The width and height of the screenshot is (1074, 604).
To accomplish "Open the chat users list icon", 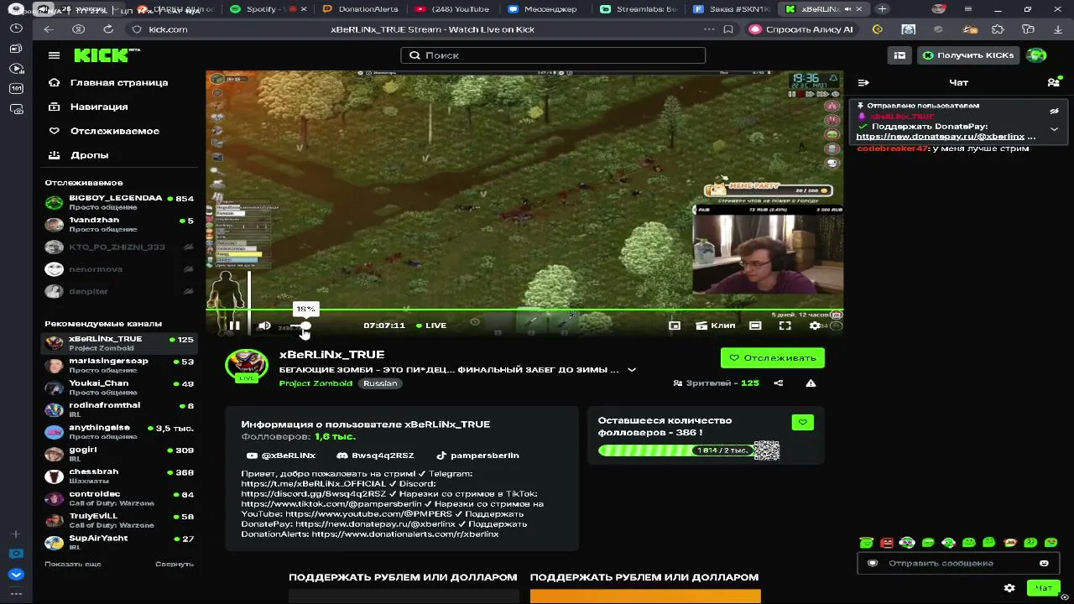I will pyautogui.click(x=1054, y=82).
